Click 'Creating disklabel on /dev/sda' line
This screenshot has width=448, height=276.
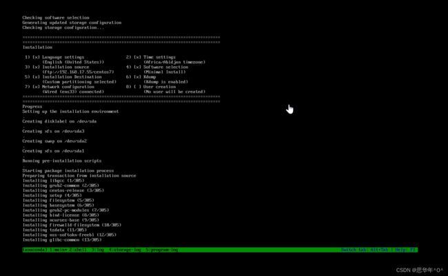(x=59, y=121)
